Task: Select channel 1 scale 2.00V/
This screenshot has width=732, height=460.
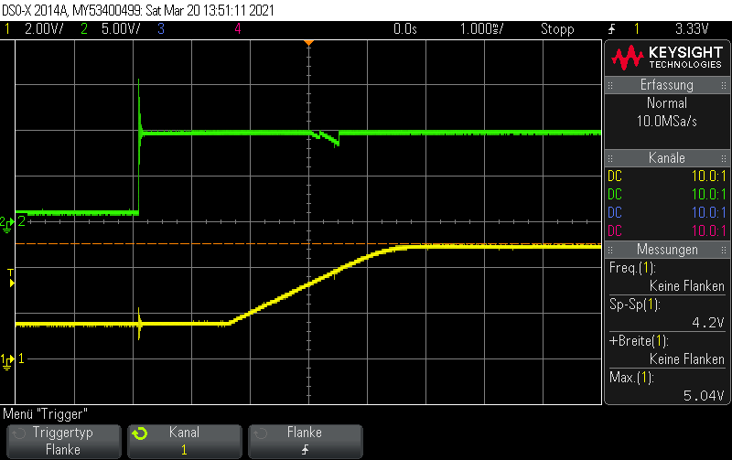Action: [43, 29]
